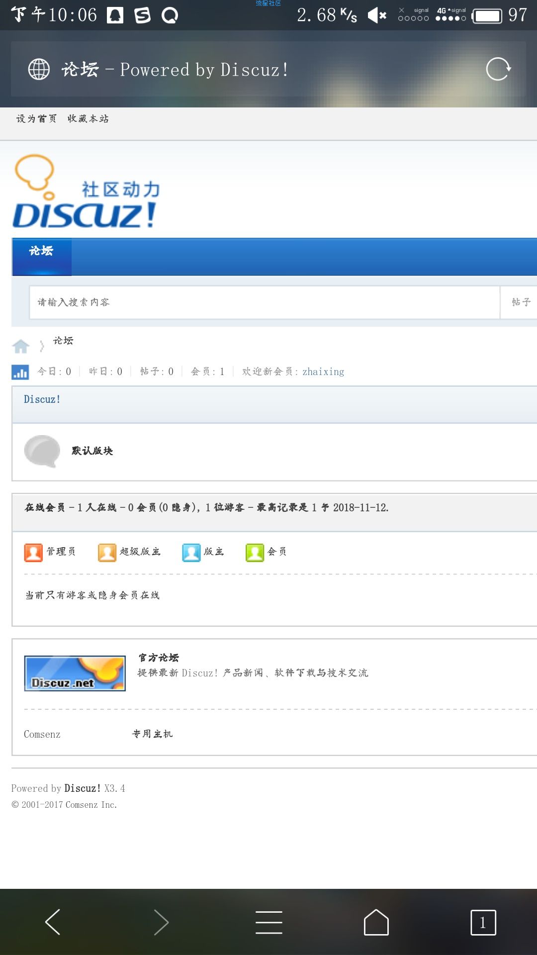The width and height of the screenshot is (537, 955).
Task: Tap the notification icon in status bar
Action: click(115, 15)
